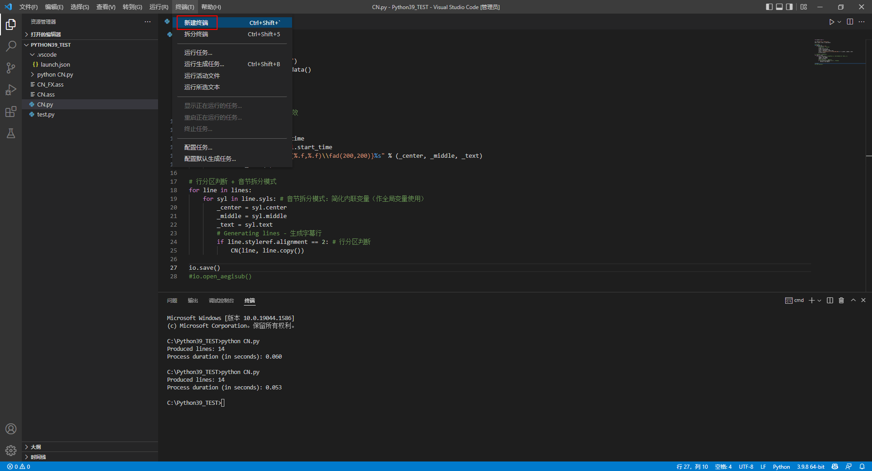Split the terminal using split icon
This screenshot has width=872, height=471.
pyautogui.click(x=830, y=300)
